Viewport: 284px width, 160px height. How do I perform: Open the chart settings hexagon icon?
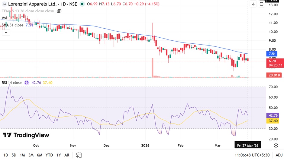click(x=276, y=146)
